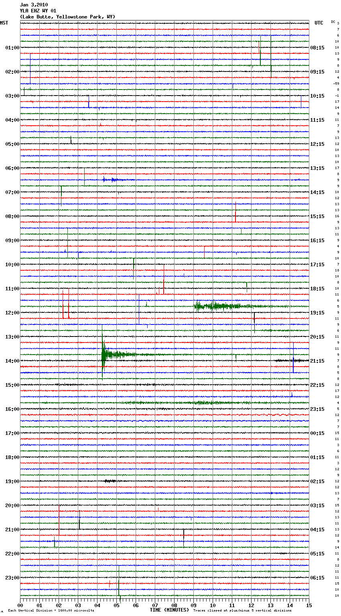The height and width of the screenshot is (616, 341).
Task: Click the large green earthquake onset spike
Action: point(103,354)
